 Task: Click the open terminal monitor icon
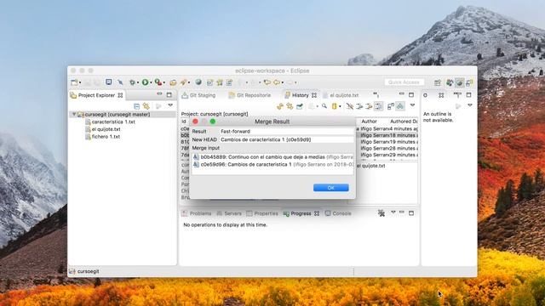(x=109, y=82)
